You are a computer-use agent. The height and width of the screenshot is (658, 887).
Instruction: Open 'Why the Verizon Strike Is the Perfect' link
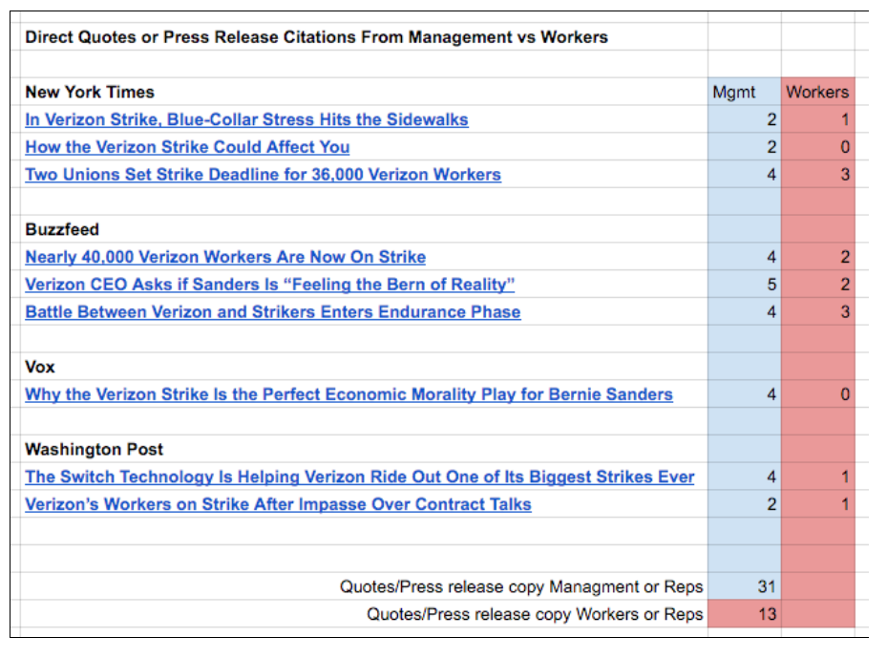click(x=349, y=394)
